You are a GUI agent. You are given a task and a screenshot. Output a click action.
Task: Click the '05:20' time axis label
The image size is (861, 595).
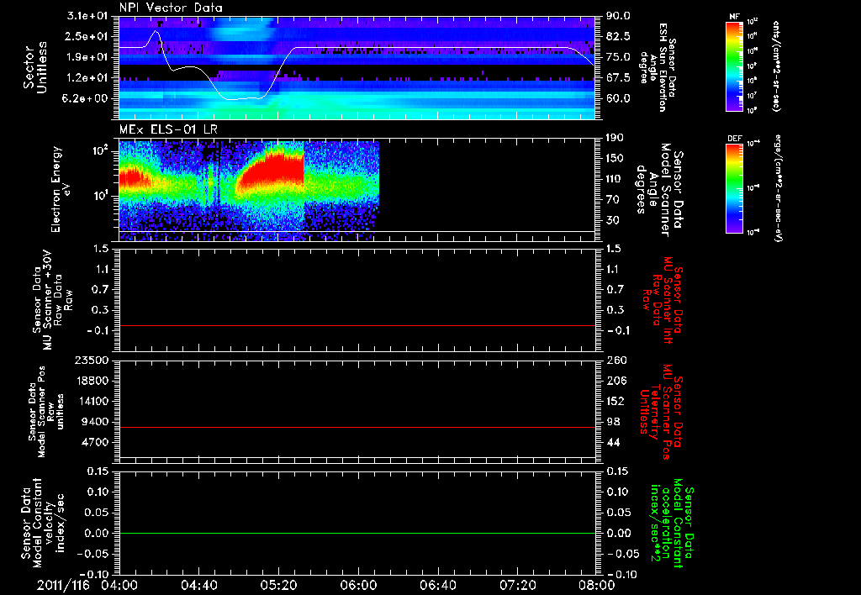(x=278, y=585)
